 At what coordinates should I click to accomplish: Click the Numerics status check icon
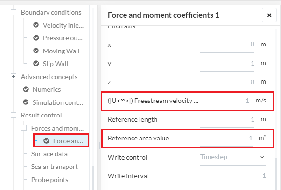tap(26, 89)
